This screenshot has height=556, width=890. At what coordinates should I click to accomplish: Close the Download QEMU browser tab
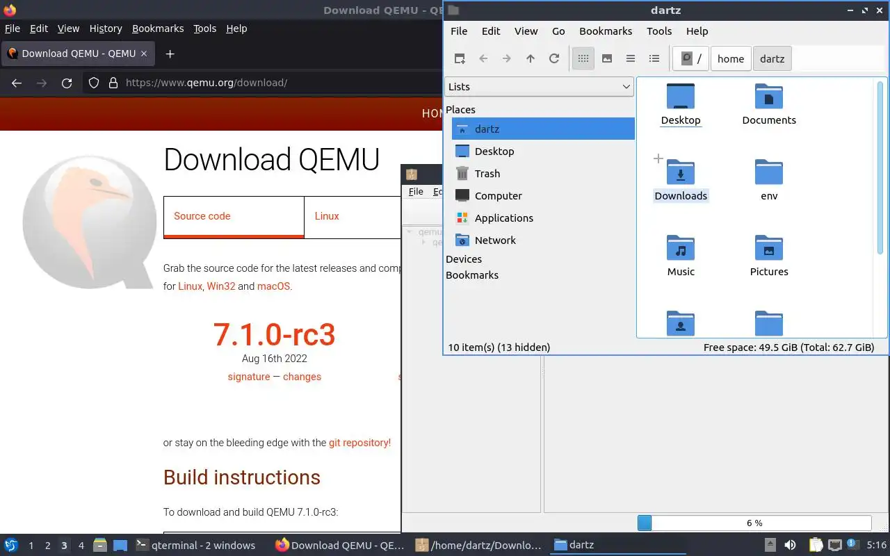(144, 54)
